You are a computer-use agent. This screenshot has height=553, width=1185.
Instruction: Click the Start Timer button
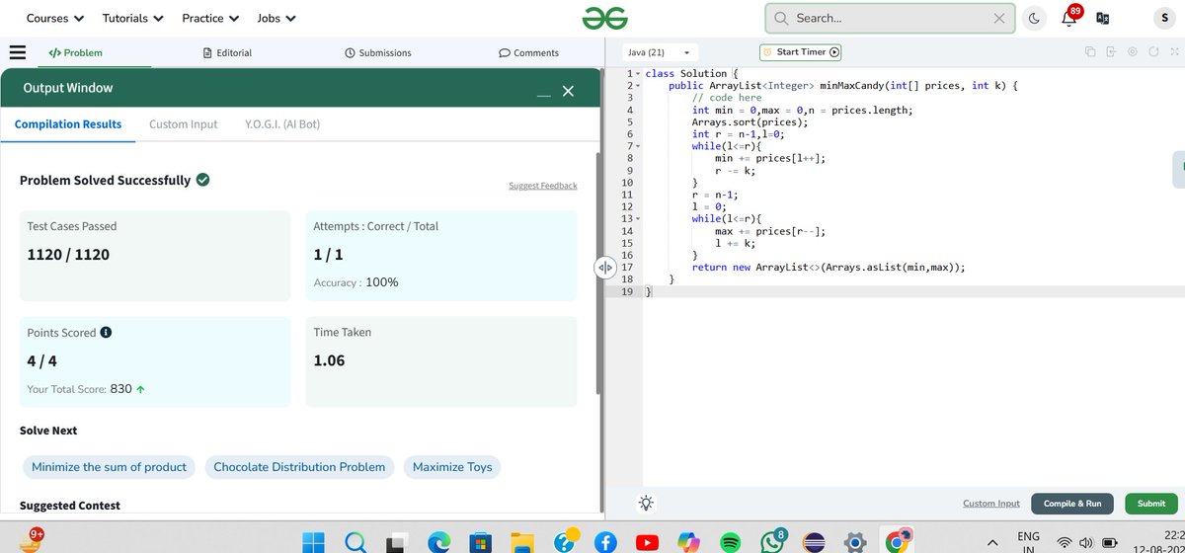click(802, 52)
